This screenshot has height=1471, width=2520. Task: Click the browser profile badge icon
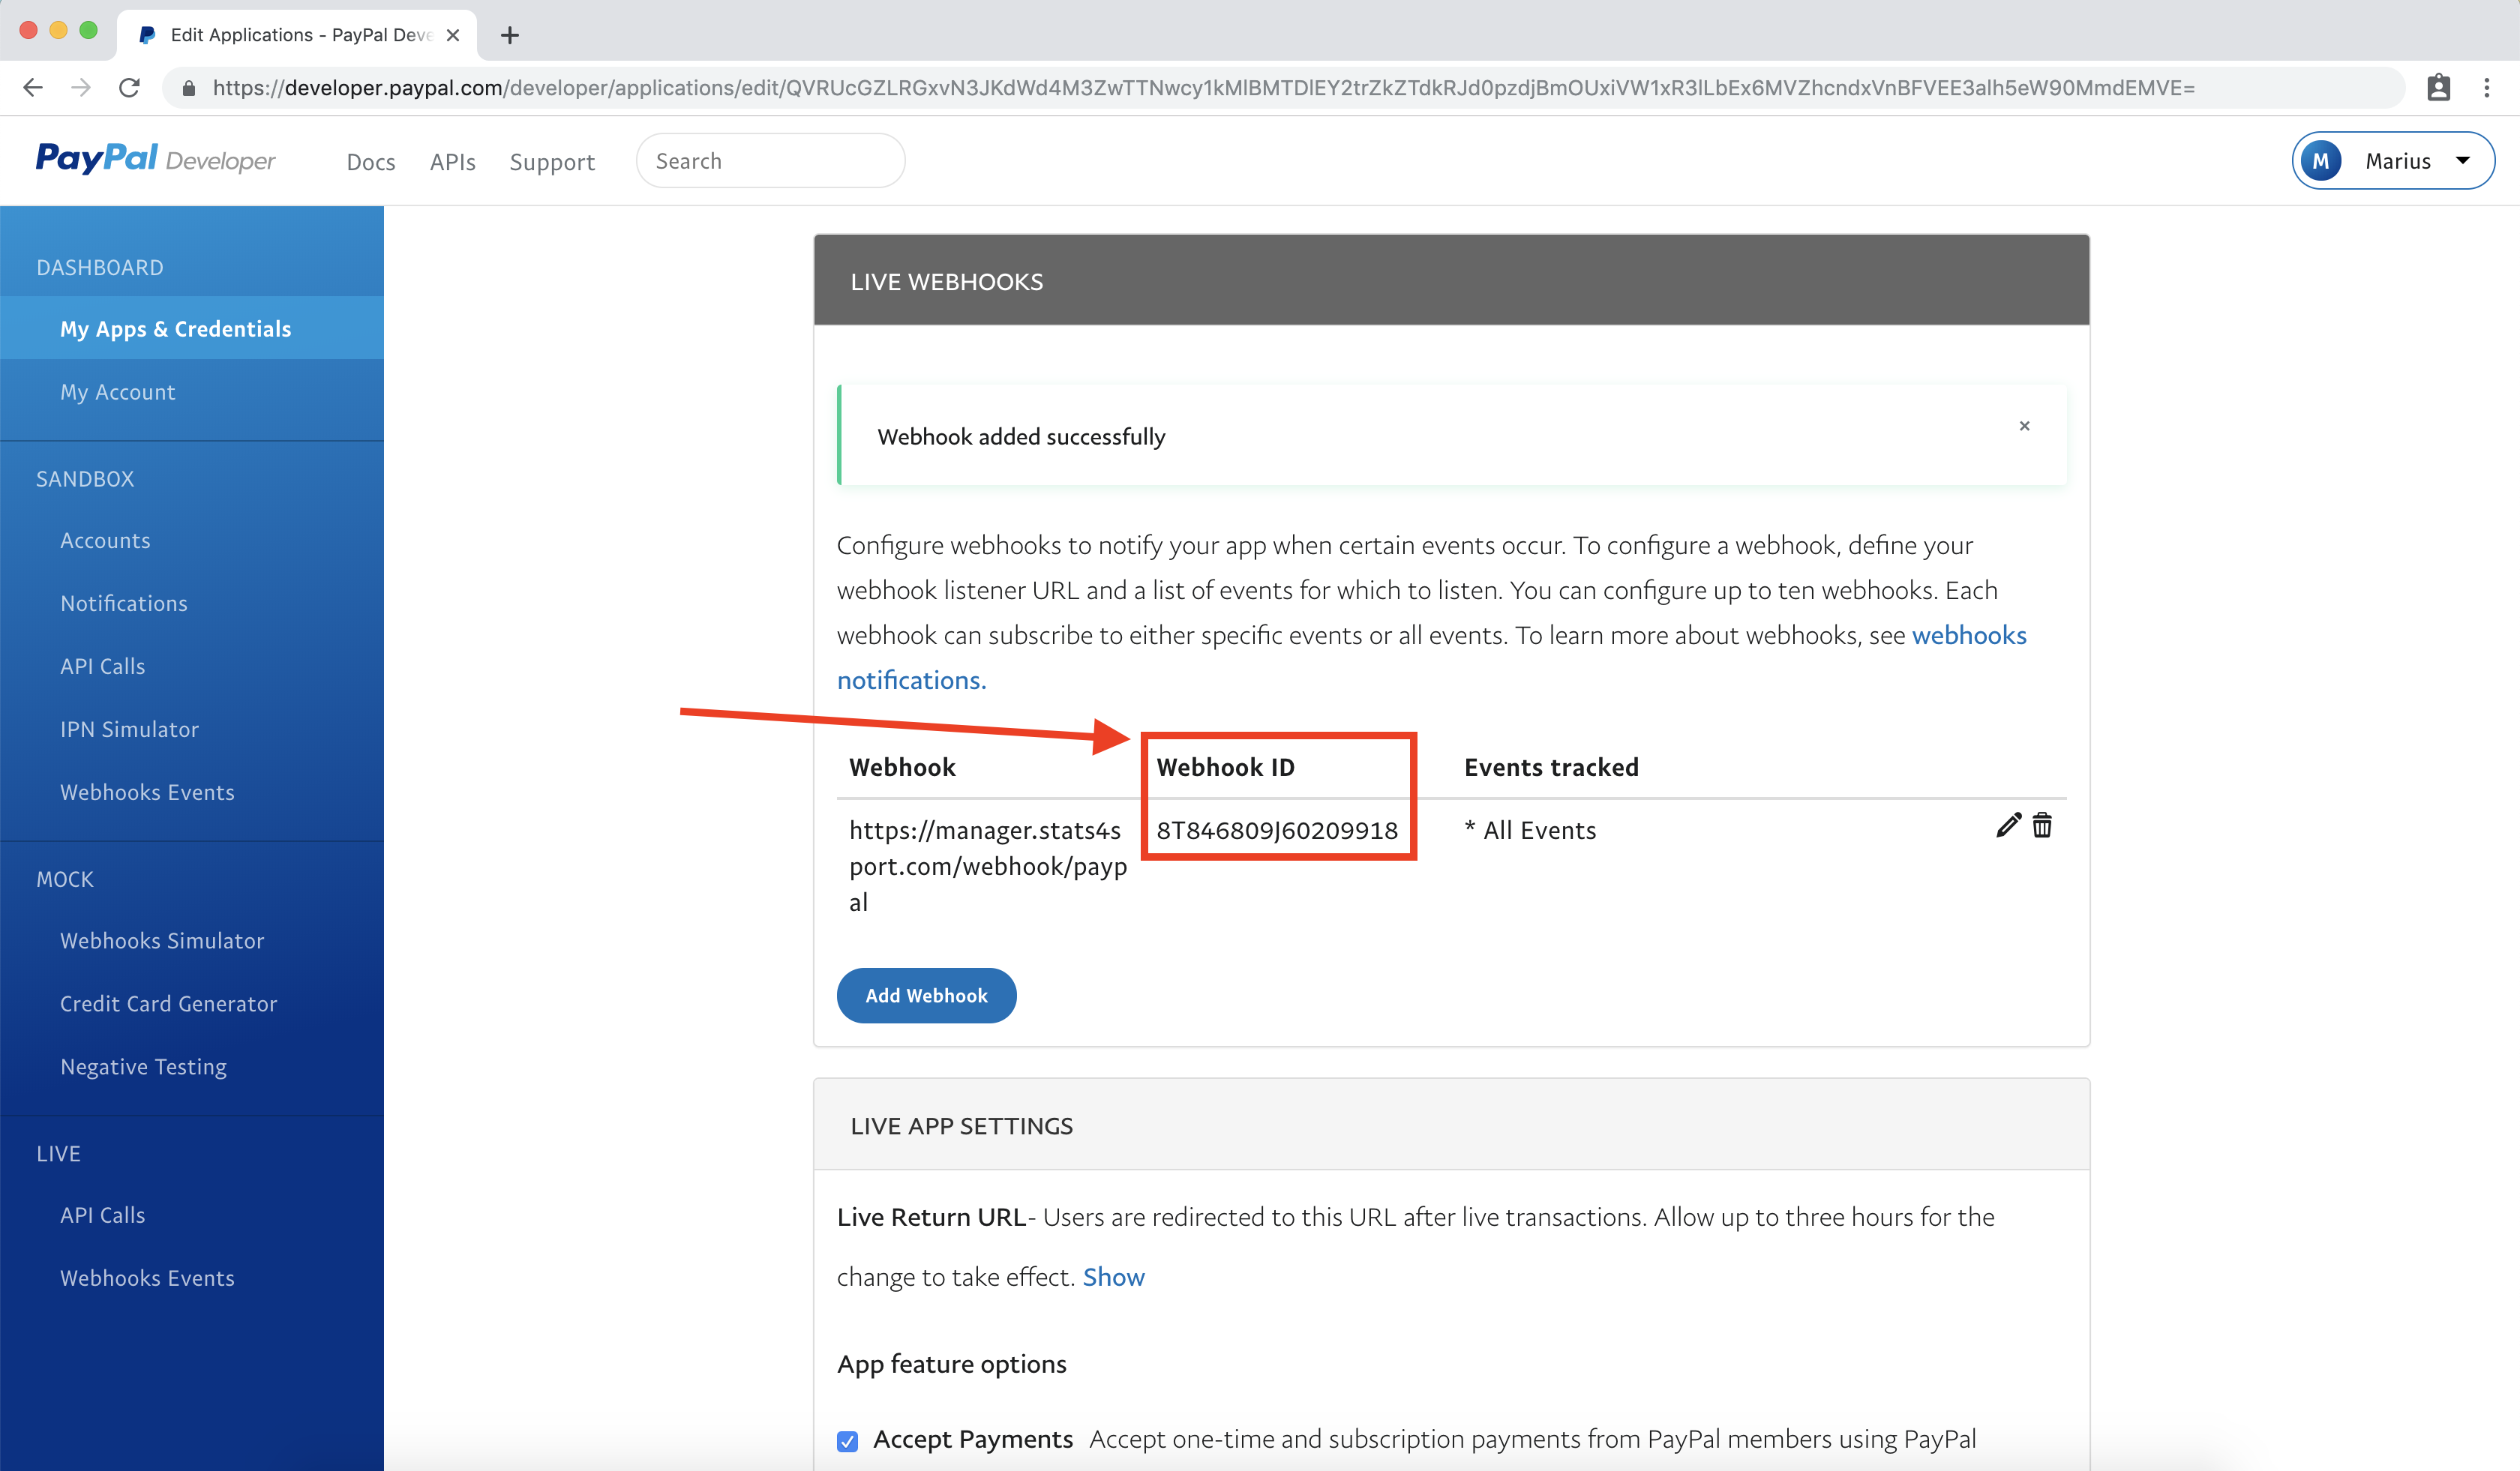pos(2438,88)
